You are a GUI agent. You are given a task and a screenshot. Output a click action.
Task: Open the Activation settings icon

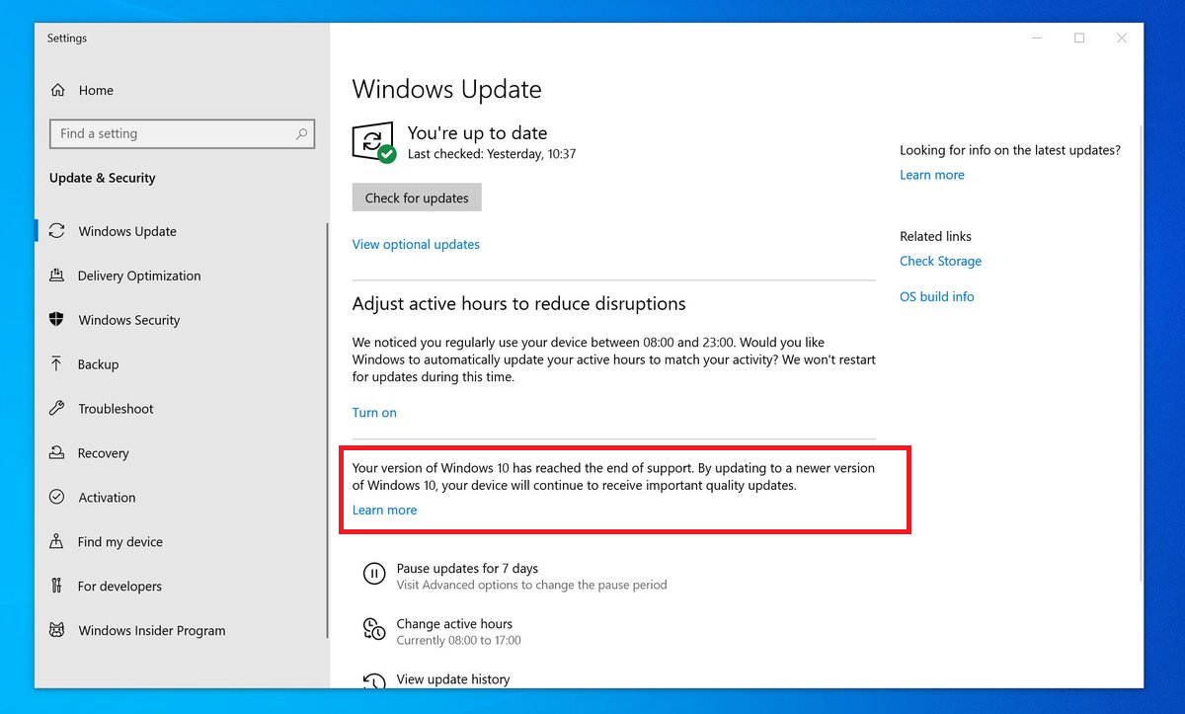58,498
